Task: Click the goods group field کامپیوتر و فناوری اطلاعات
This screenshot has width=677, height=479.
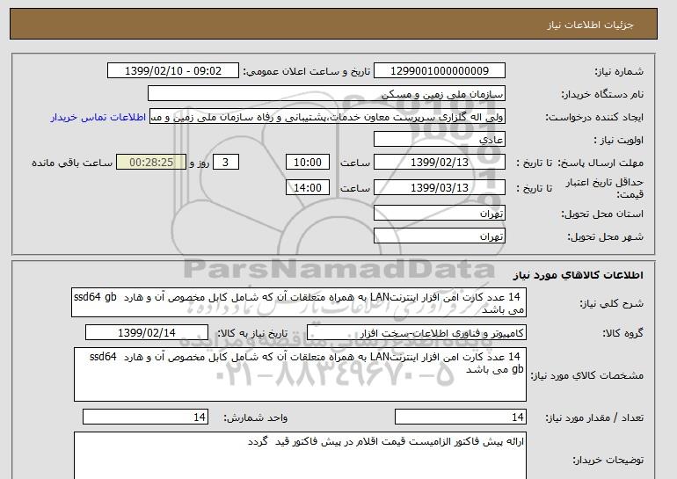Action: 417,333
